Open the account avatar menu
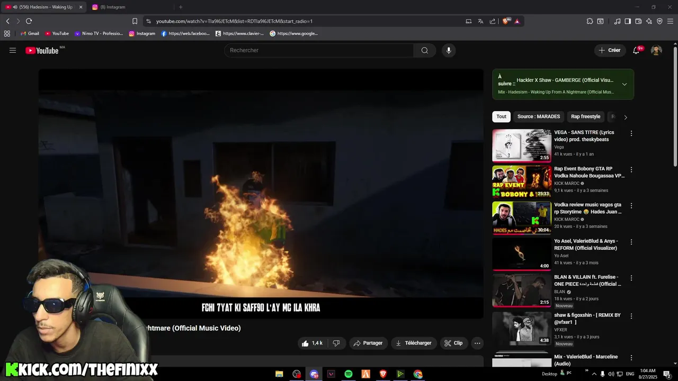Viewport: 678px width, 381px height. coord(656,50)
